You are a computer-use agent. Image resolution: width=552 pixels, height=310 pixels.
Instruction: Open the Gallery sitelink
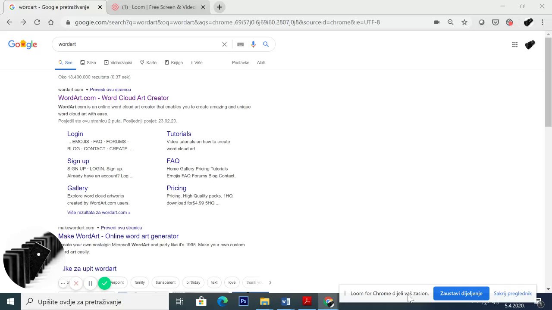point(78,188)
